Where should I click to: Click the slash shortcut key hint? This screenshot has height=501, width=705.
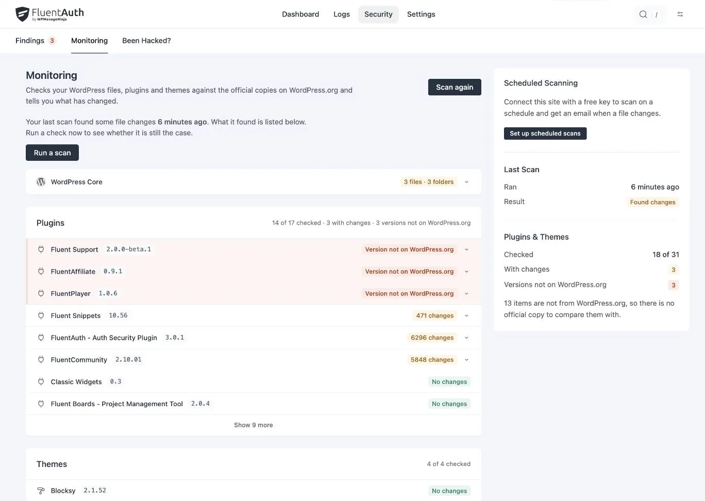[x=656, y=14]
